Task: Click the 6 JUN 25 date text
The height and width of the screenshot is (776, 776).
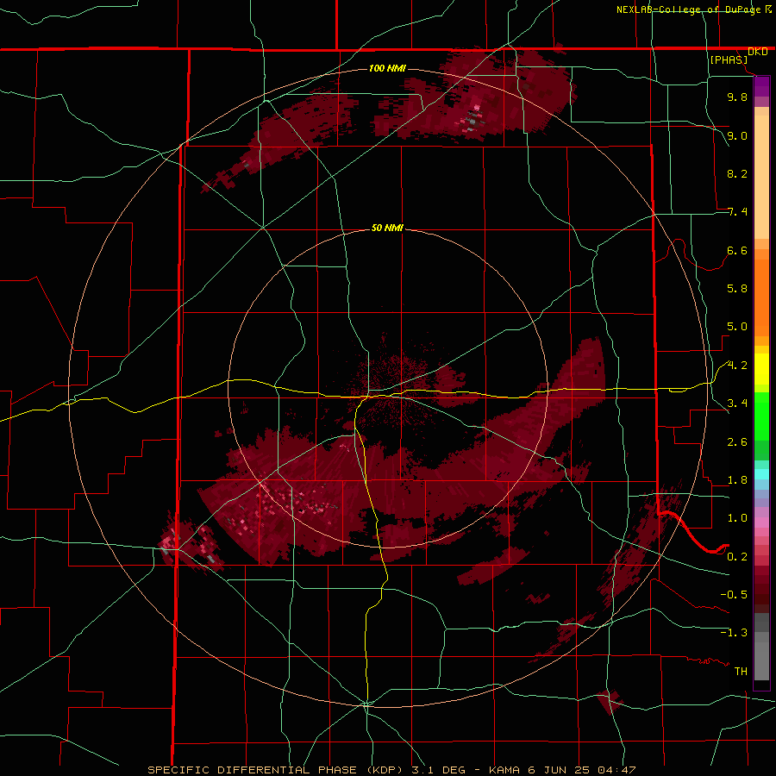Action: point(559,770)
